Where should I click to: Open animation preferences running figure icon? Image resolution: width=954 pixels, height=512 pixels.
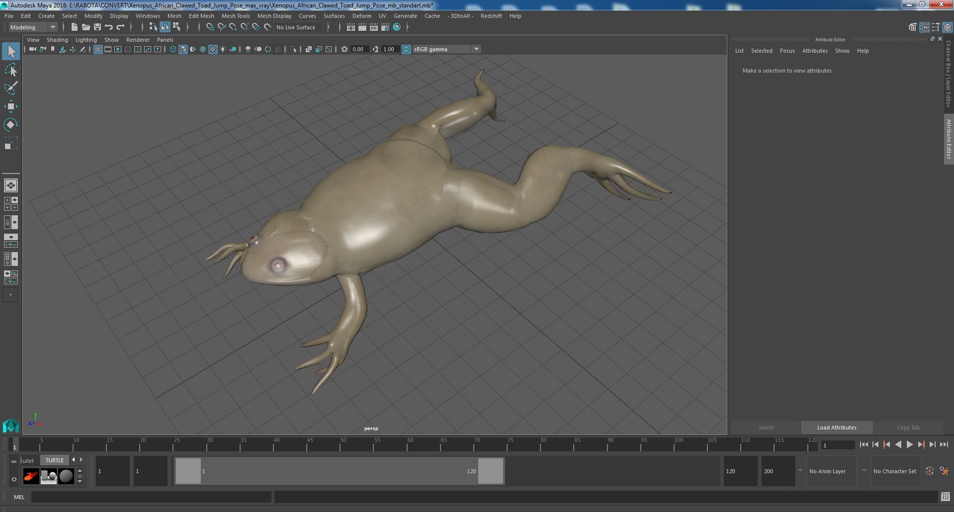pos(944,471)
